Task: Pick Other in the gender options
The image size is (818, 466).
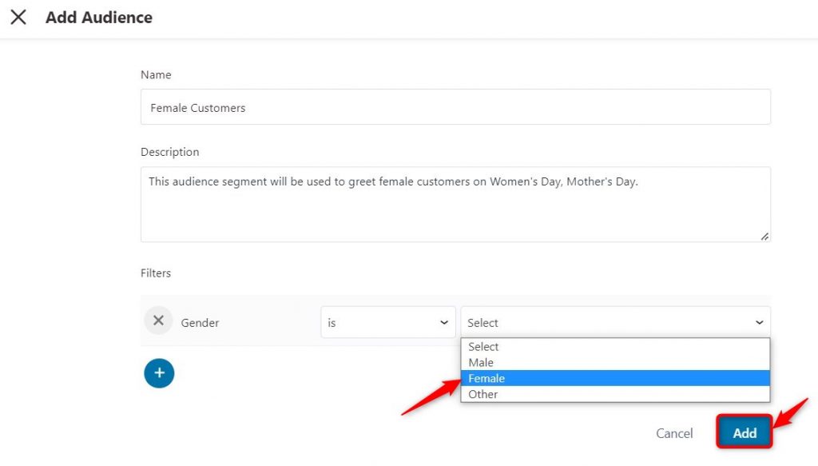Action: [616, 395]
